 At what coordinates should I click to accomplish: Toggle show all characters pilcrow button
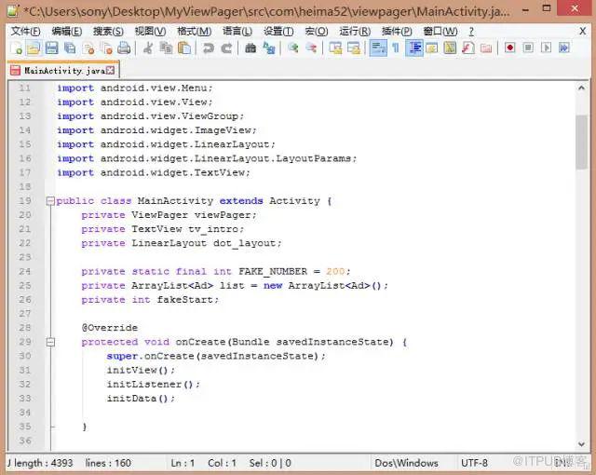tap(396, 48)
